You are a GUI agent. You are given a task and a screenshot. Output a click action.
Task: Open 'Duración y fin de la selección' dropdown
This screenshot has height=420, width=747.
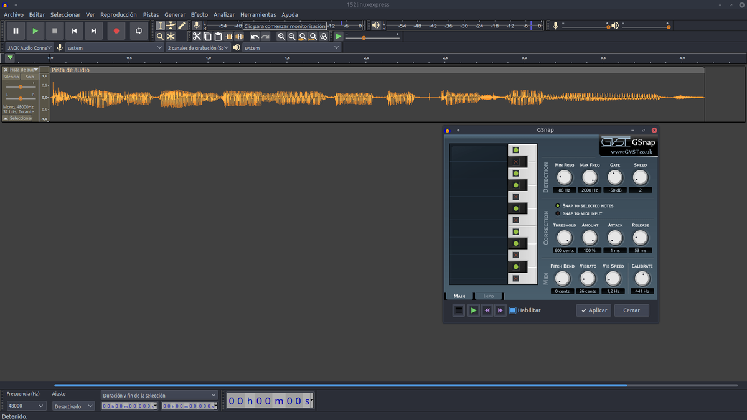tap(159, 395)
